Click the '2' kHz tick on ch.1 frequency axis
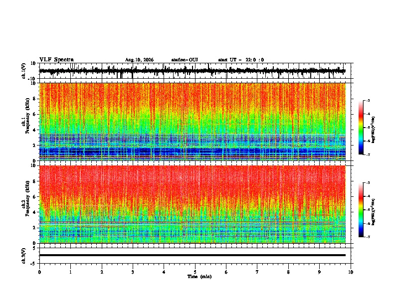 coord(34,145)
